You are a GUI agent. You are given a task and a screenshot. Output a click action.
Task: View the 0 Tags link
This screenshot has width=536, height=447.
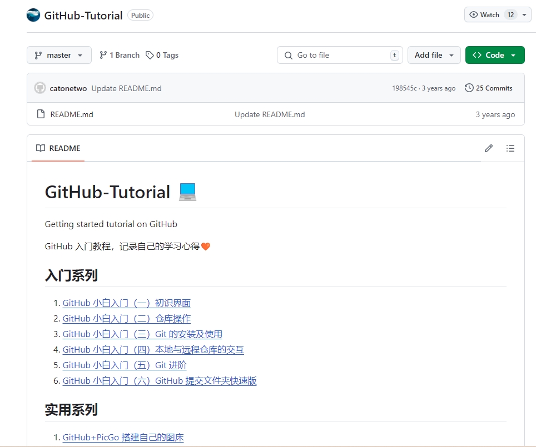tap(162, 55)
